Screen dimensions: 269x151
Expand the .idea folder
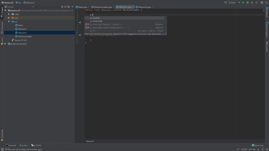(9, 14)
